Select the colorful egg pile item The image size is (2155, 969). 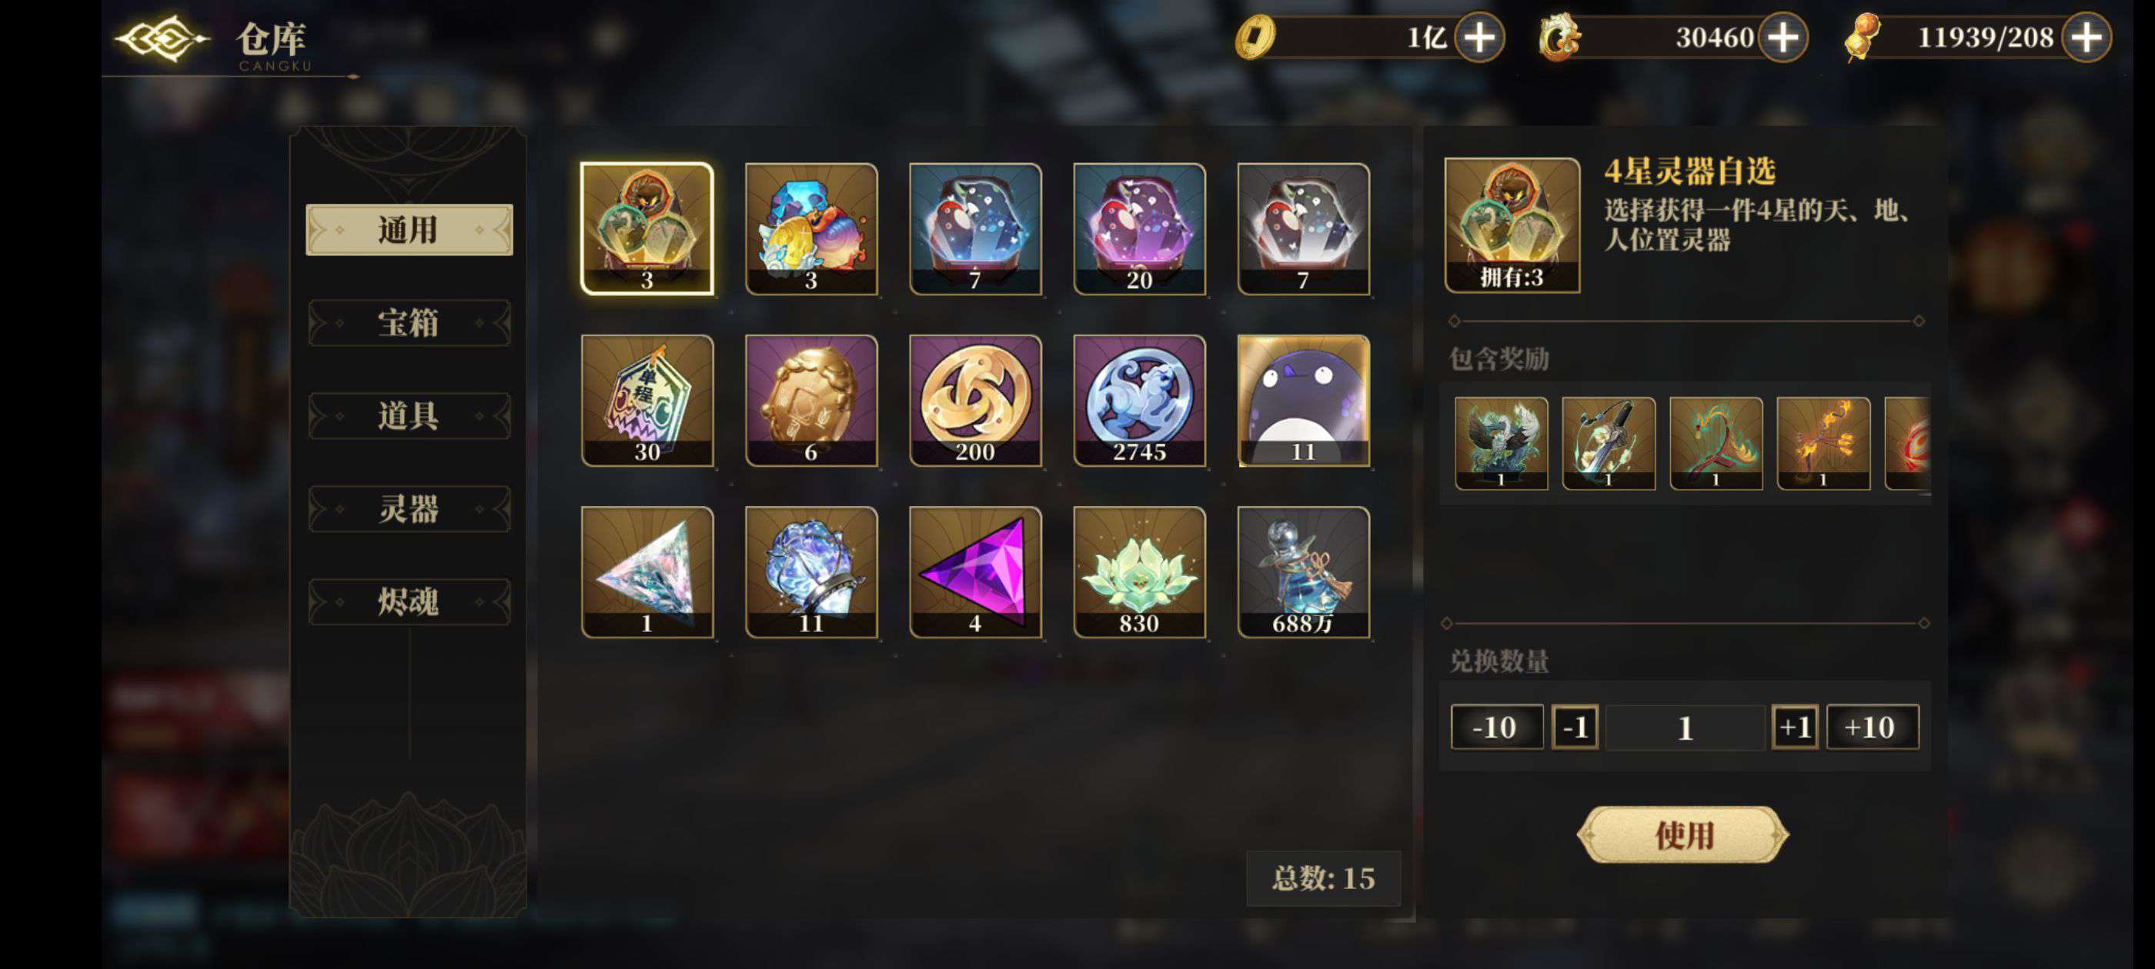810,228
